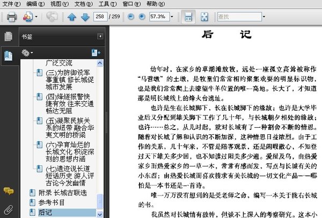Click bookmark icon beside (四)烽燧报警

(x=39, y=97)
